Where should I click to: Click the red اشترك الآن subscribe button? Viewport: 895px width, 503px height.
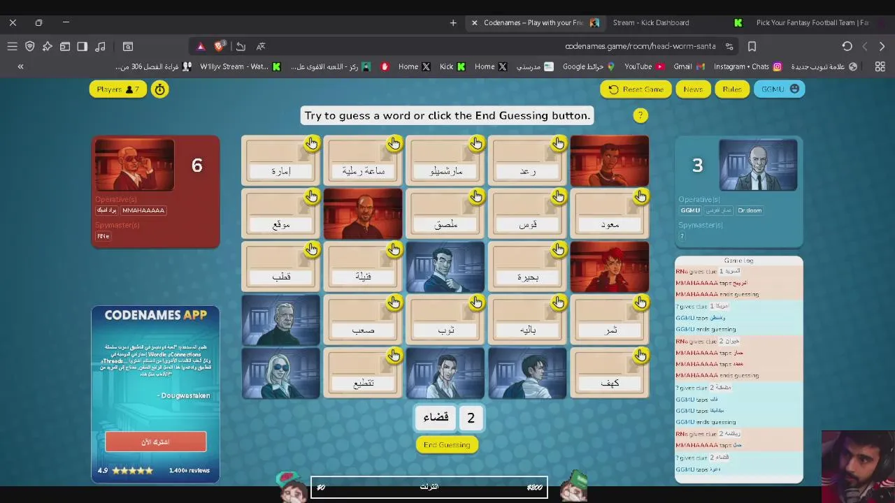pyautogui.click(x=155, y=442)
